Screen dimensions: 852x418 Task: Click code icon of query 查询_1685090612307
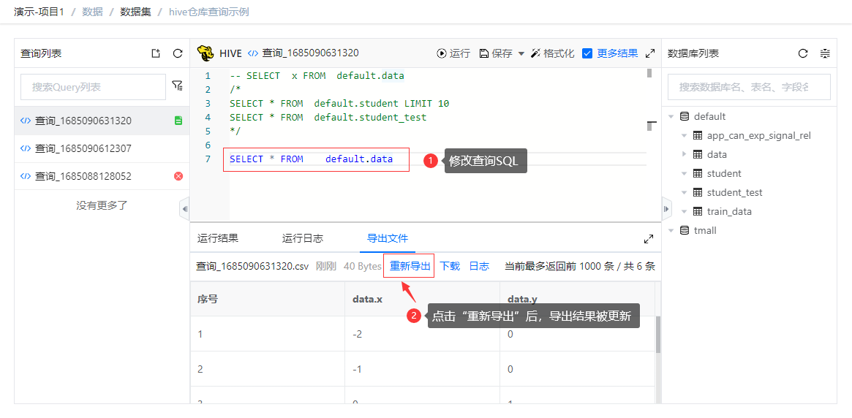coord(26,148)
